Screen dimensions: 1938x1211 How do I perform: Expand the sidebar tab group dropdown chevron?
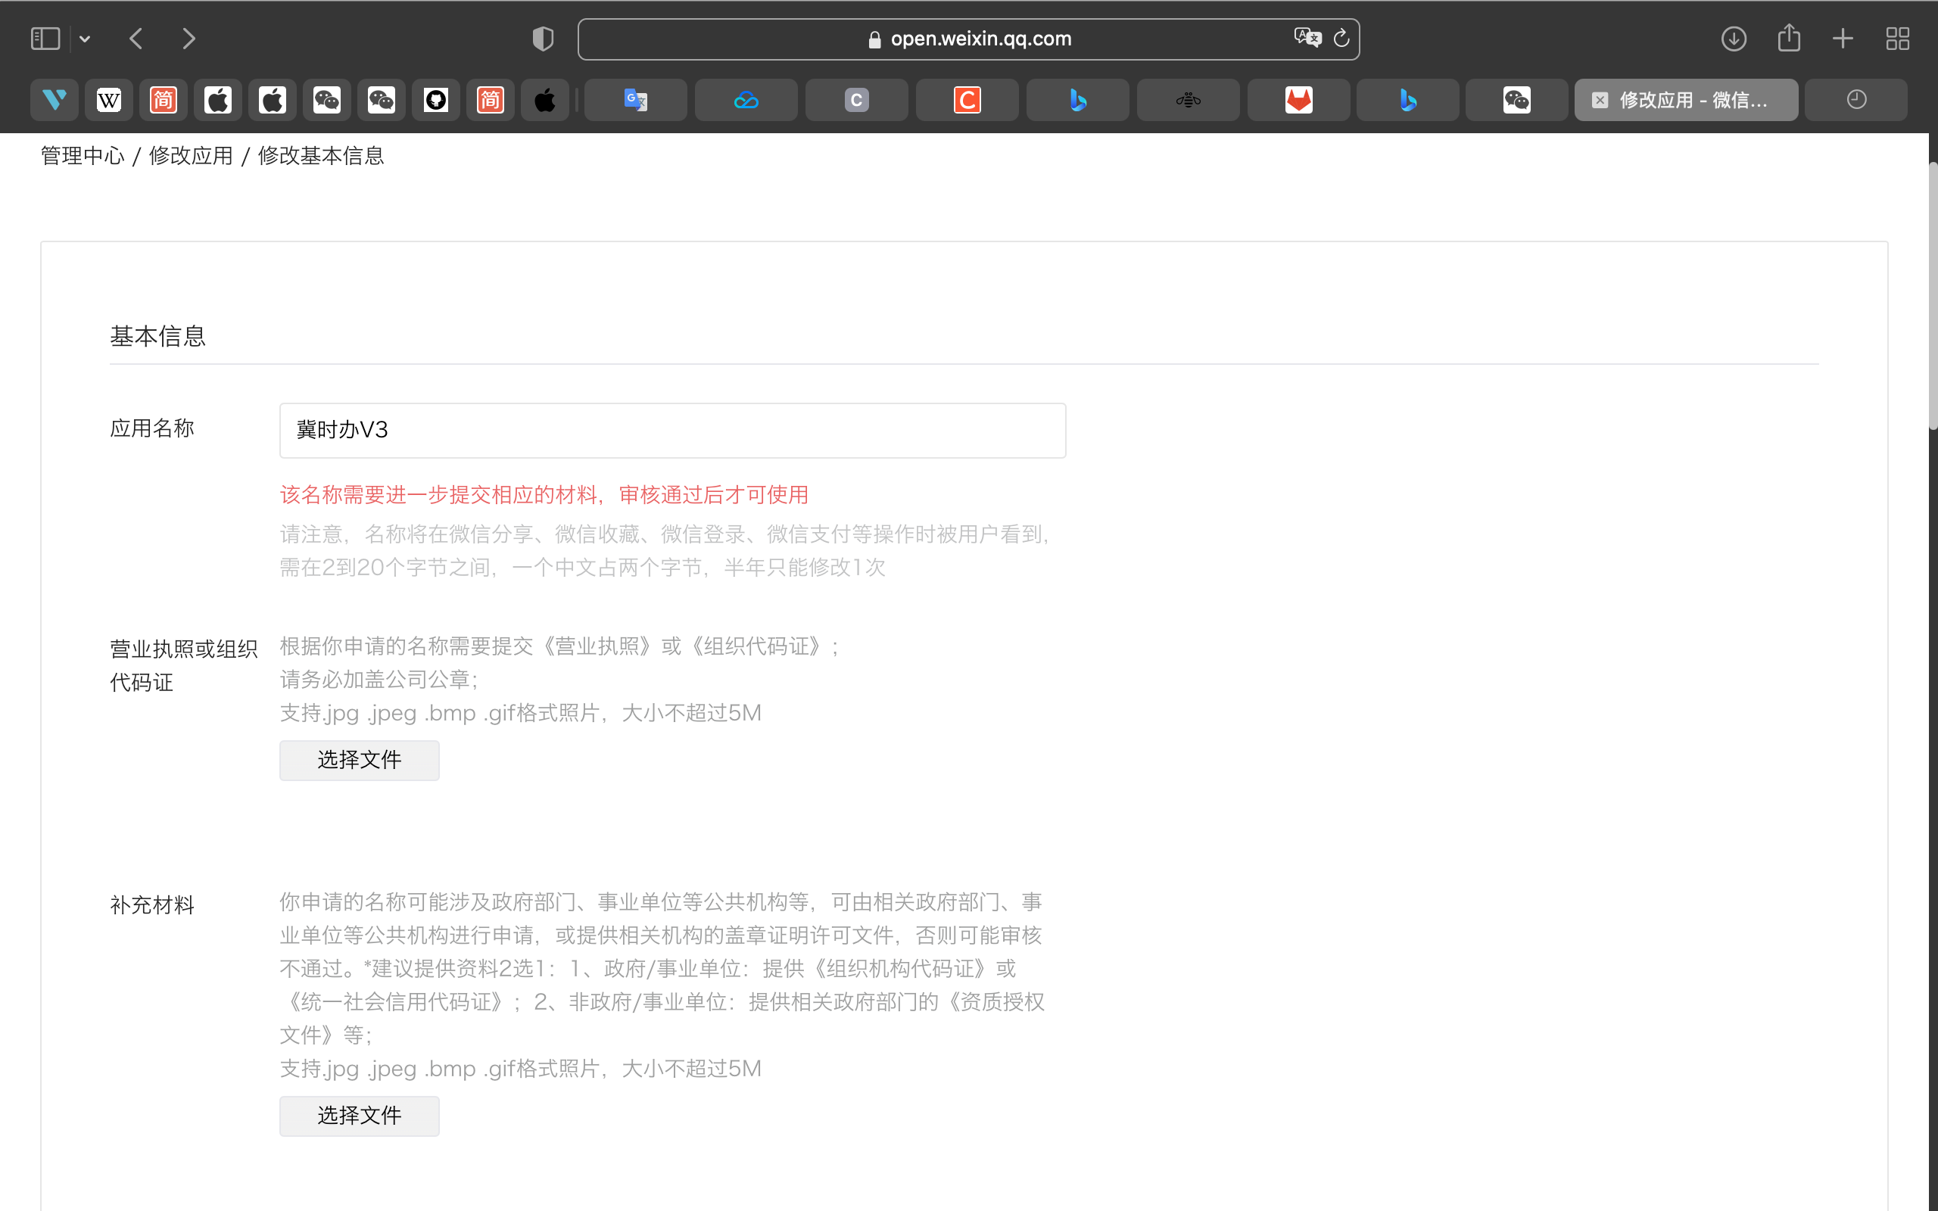[x=85, y=39]
